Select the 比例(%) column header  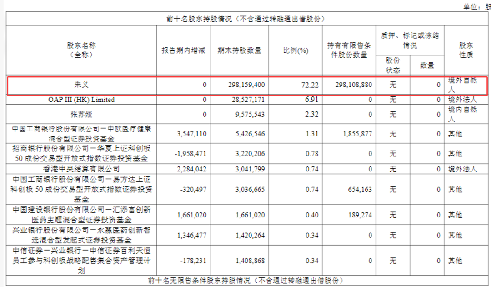coord(296,50)
